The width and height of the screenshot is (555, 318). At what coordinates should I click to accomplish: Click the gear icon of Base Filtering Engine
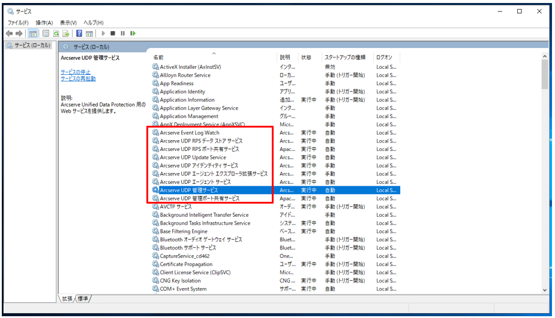155,231
